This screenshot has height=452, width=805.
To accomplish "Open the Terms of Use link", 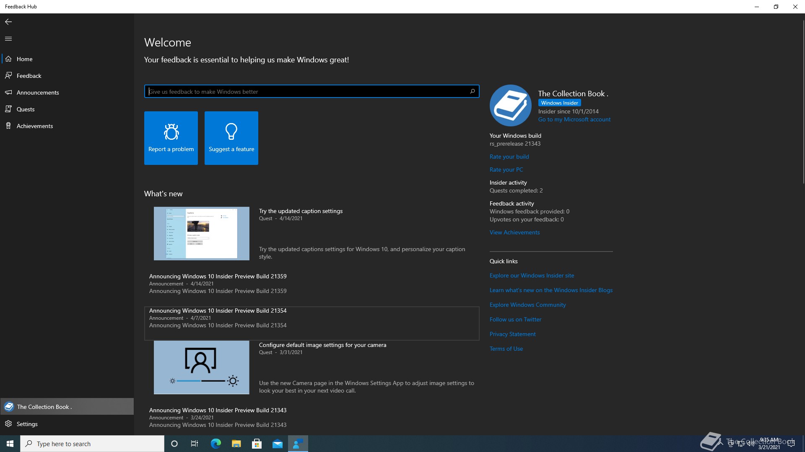I will (506, 349).
